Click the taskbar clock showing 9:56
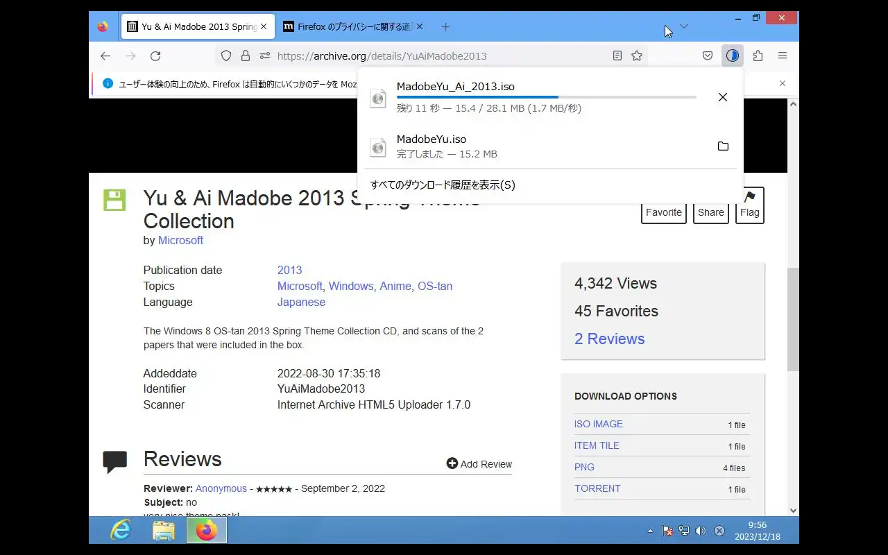This screenshot has width=888, height=555. 757,531
